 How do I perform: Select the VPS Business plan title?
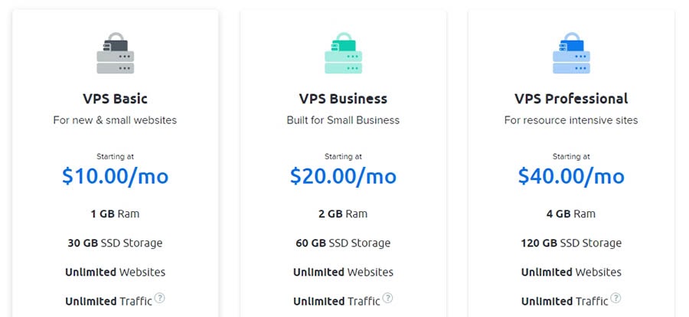tap(343, 99)
